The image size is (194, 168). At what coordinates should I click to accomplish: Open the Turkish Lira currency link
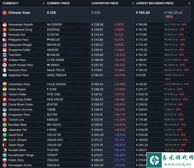16,120
